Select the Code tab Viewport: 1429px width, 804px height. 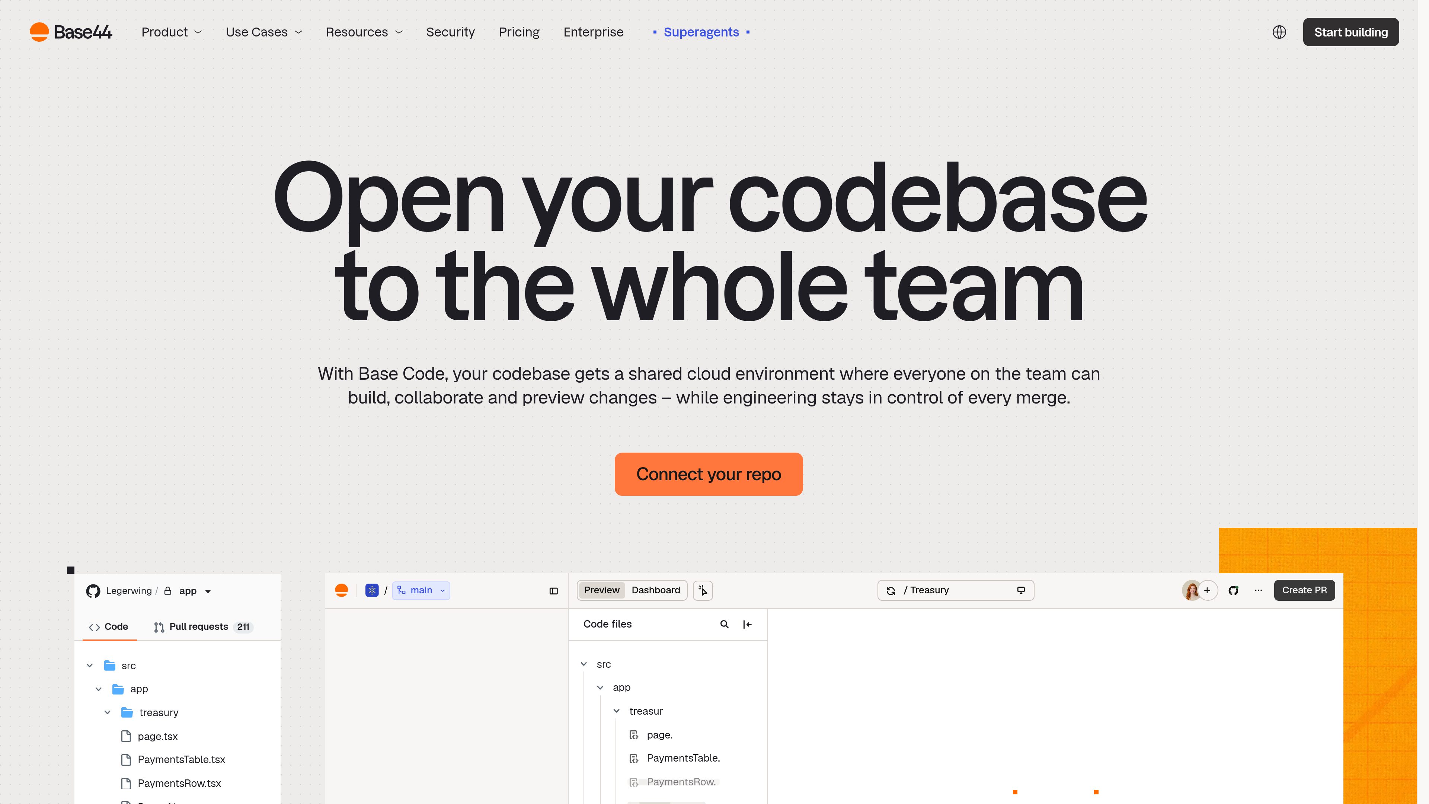point(109,626)
